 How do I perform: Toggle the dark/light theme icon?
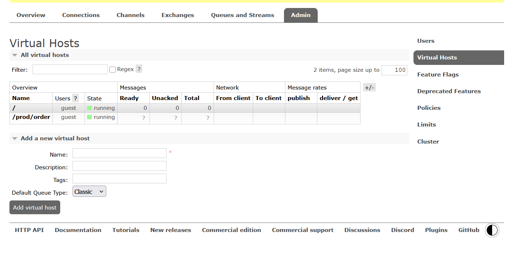tap(492, 230)
